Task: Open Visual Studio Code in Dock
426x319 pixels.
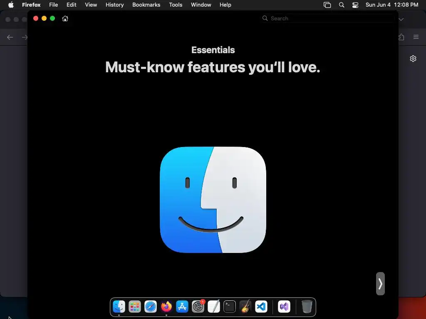Action: [261, 307]
